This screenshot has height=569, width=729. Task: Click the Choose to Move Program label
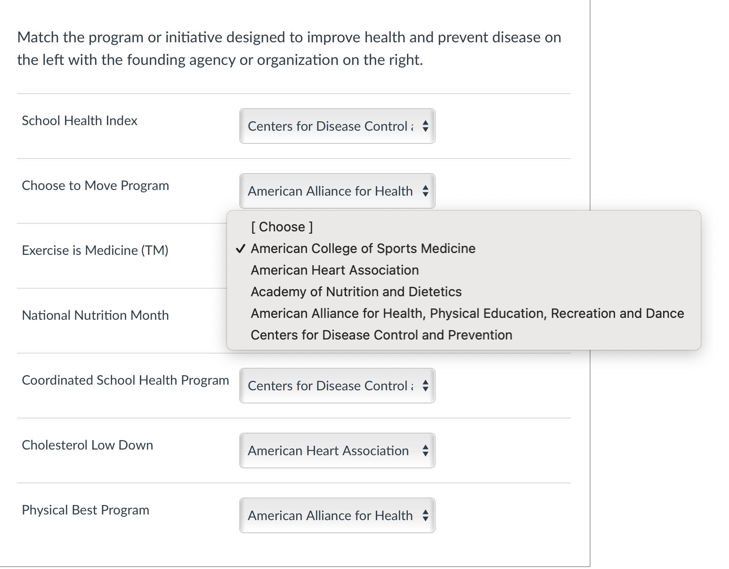point(95,185)
